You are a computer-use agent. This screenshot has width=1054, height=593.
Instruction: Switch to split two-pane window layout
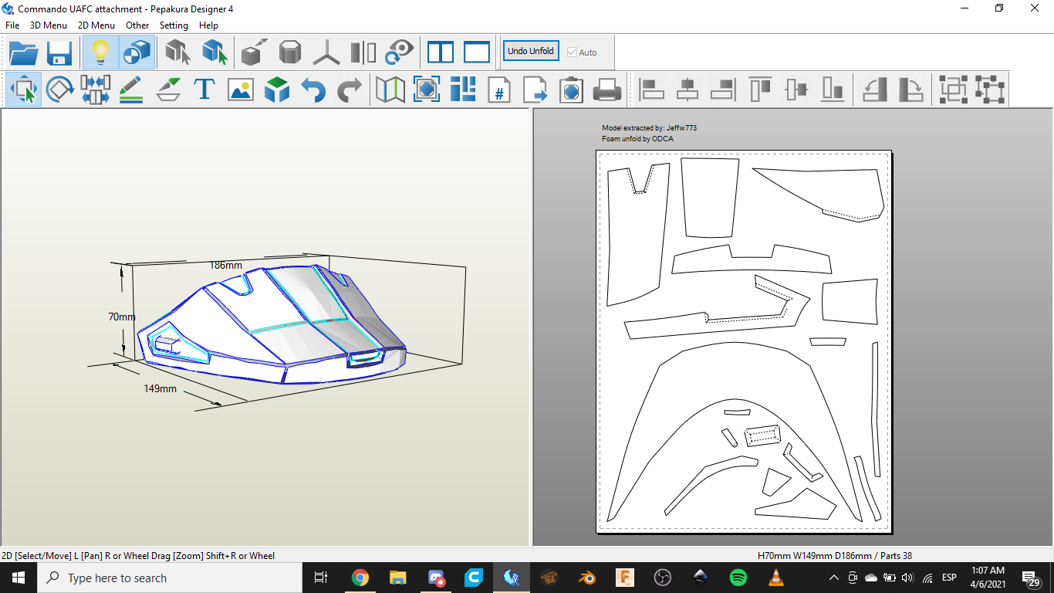(441, 53)
